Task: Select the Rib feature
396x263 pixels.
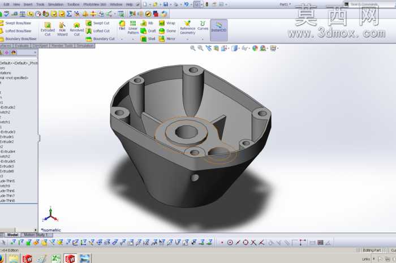Action: [x=147, y=23]
